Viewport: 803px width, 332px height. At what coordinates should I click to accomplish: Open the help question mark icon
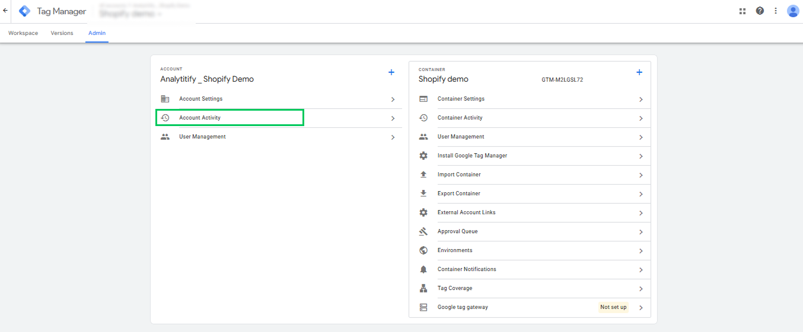point(760,11)
